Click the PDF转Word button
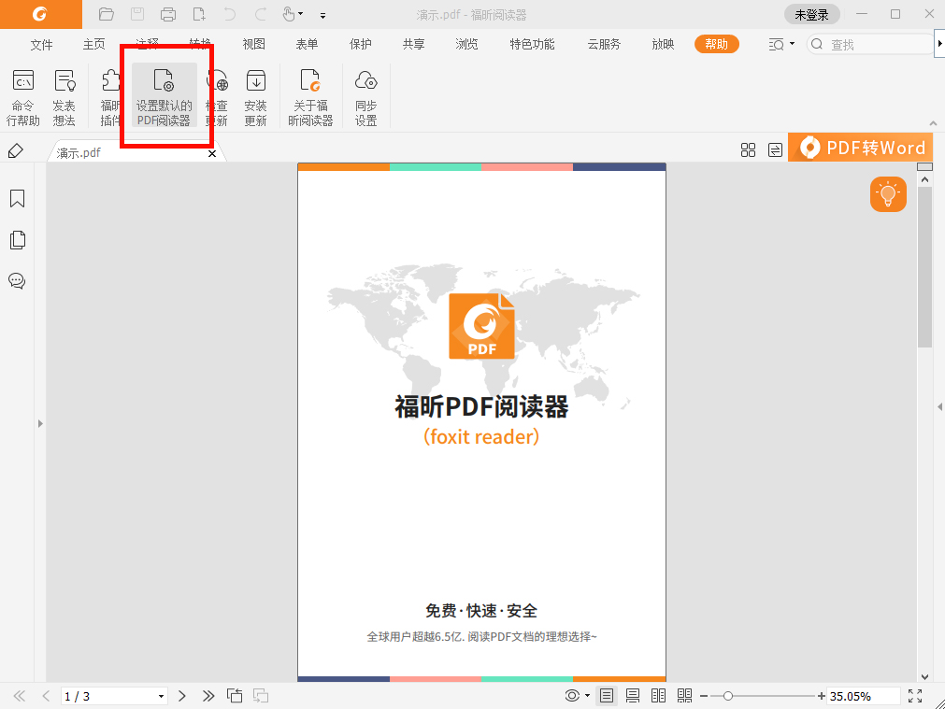The height and width of the screenshot is (709, 945). coord(860,147)
